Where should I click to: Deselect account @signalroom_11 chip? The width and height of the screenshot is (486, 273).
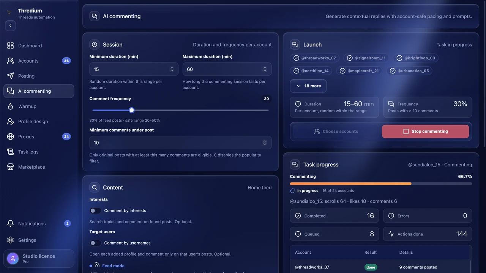coord(366,58)
